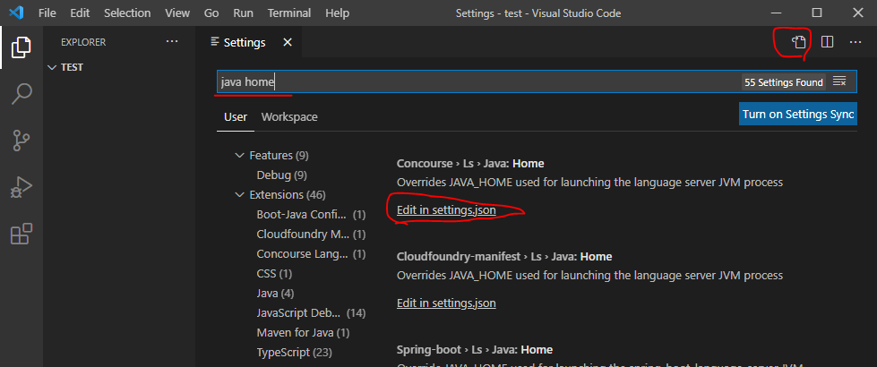This screenshot has height=367, width=877.
Task: Switch to Workspace settings scope
Action: [x=289, y=117]
